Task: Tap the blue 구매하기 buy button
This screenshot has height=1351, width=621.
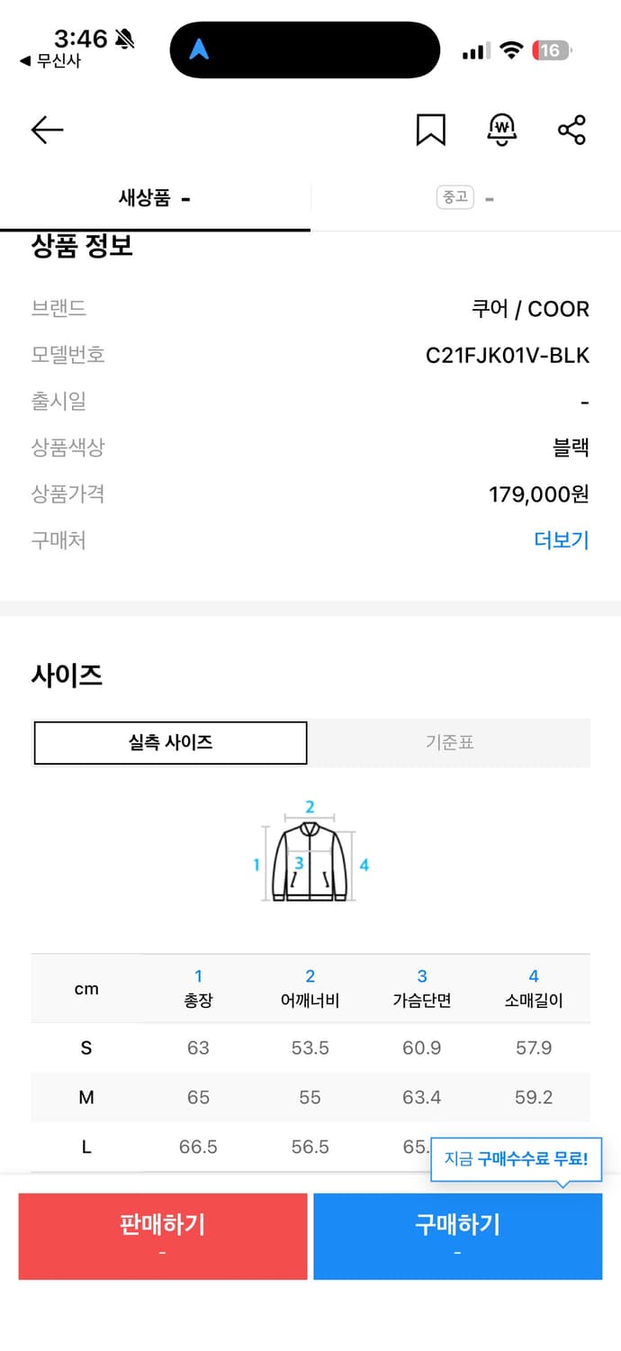Action: pyautogui.click(x=457, y=1236)
